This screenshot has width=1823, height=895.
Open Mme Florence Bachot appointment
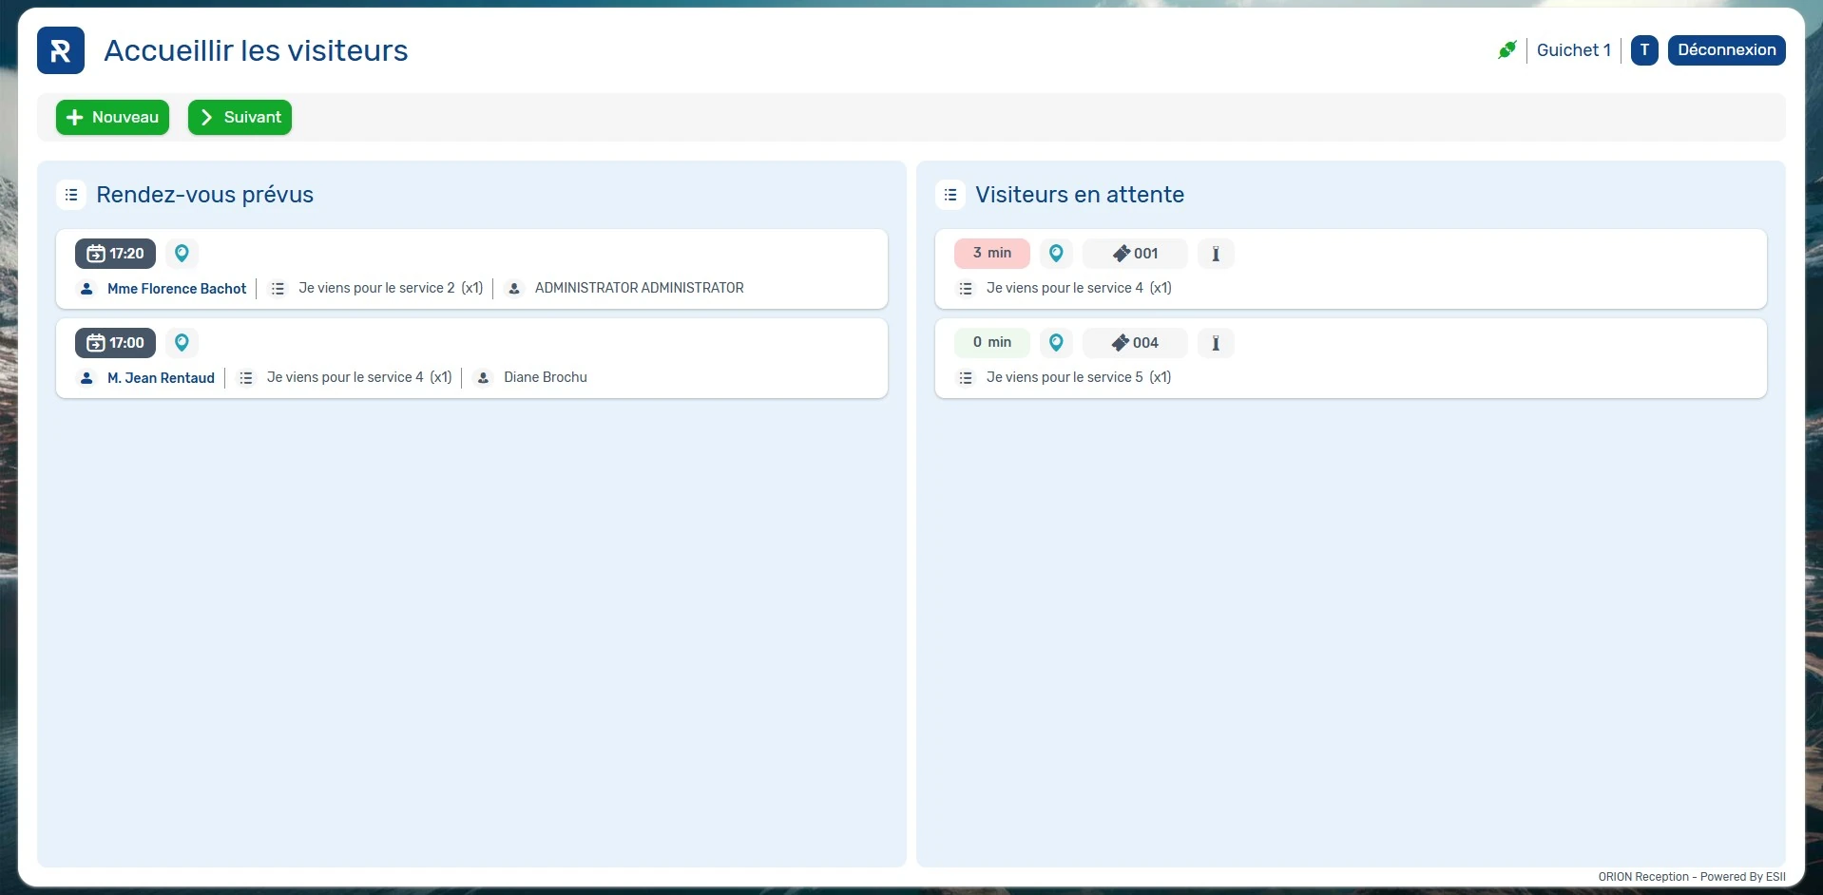click(x=176, y=289)
